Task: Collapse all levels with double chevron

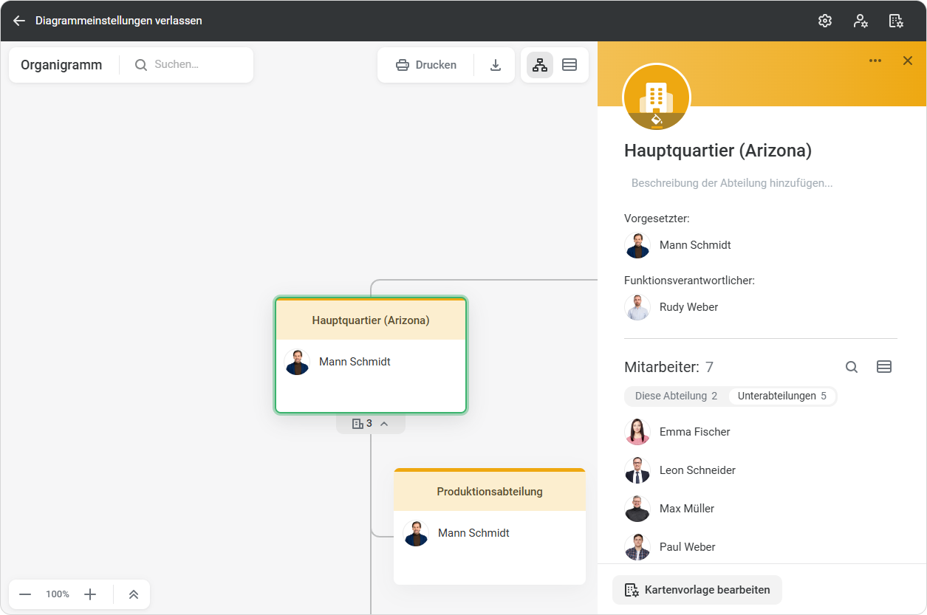Action: tap(134, 594)
